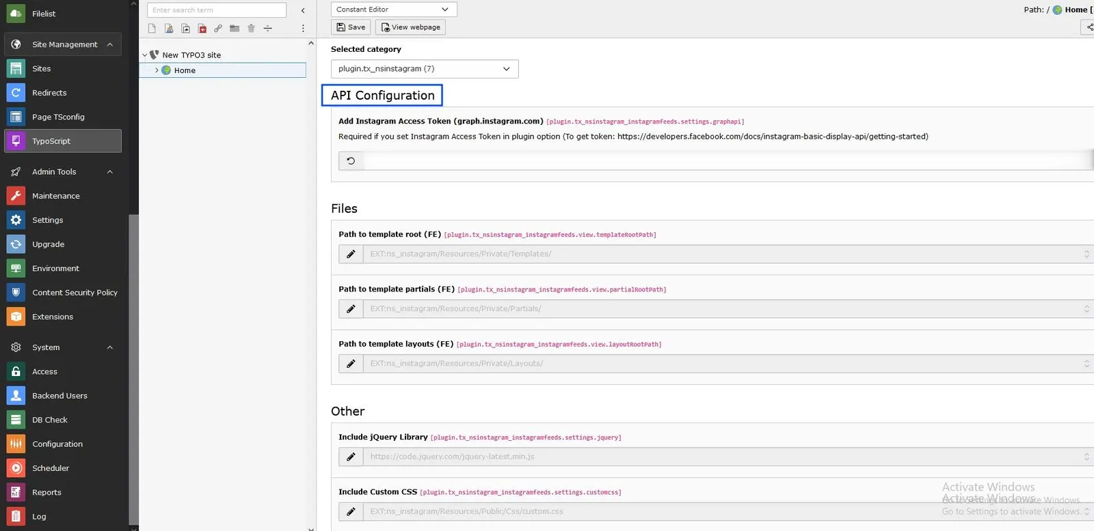Click the external link page icon
The image size is (1094, 531).
[x=218, y=28]
